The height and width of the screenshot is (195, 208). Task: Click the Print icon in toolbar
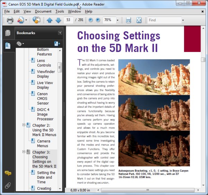coord(10,20)
